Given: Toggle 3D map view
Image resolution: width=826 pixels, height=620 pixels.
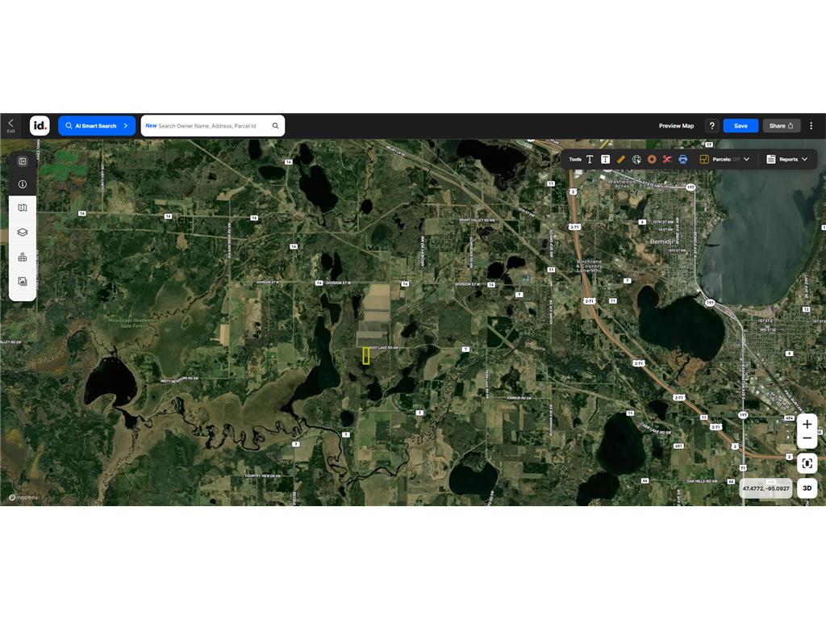Looking at the screenshot, I should [x=807, y=488].
